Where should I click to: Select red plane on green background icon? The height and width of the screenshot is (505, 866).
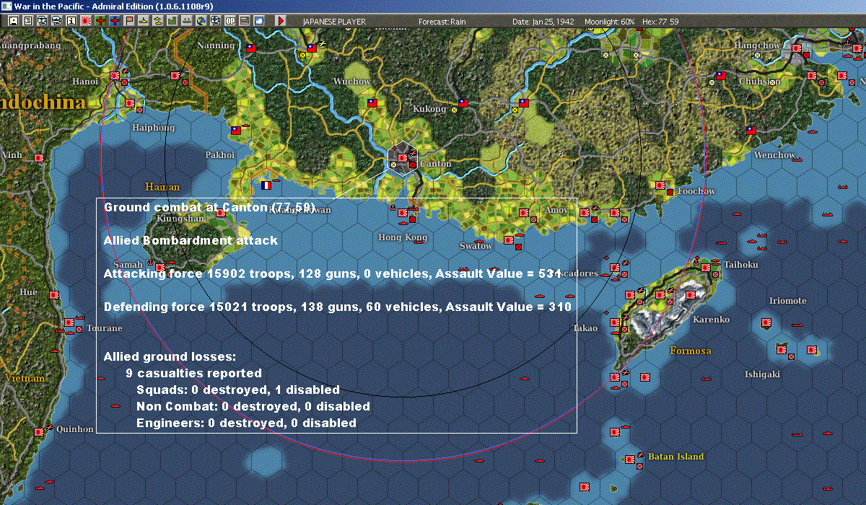click(100, 21)
